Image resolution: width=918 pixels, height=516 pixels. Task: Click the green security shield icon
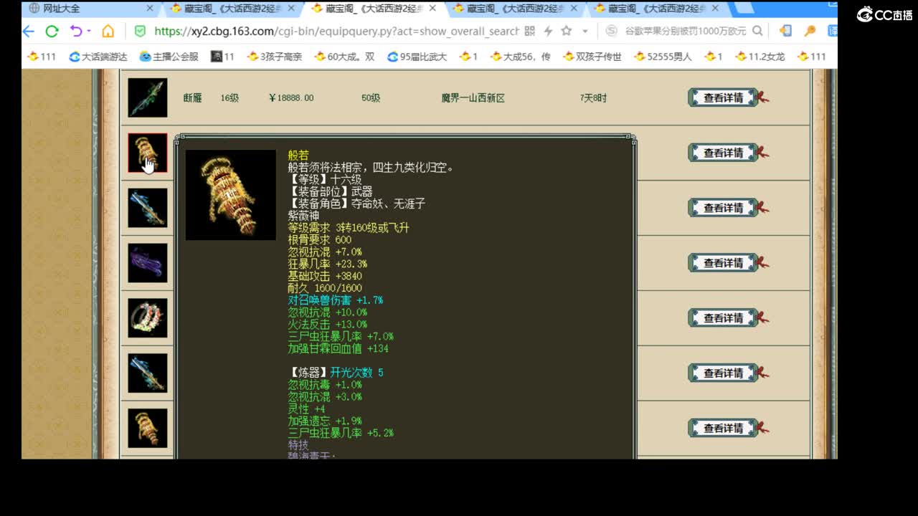click(141, 32)
